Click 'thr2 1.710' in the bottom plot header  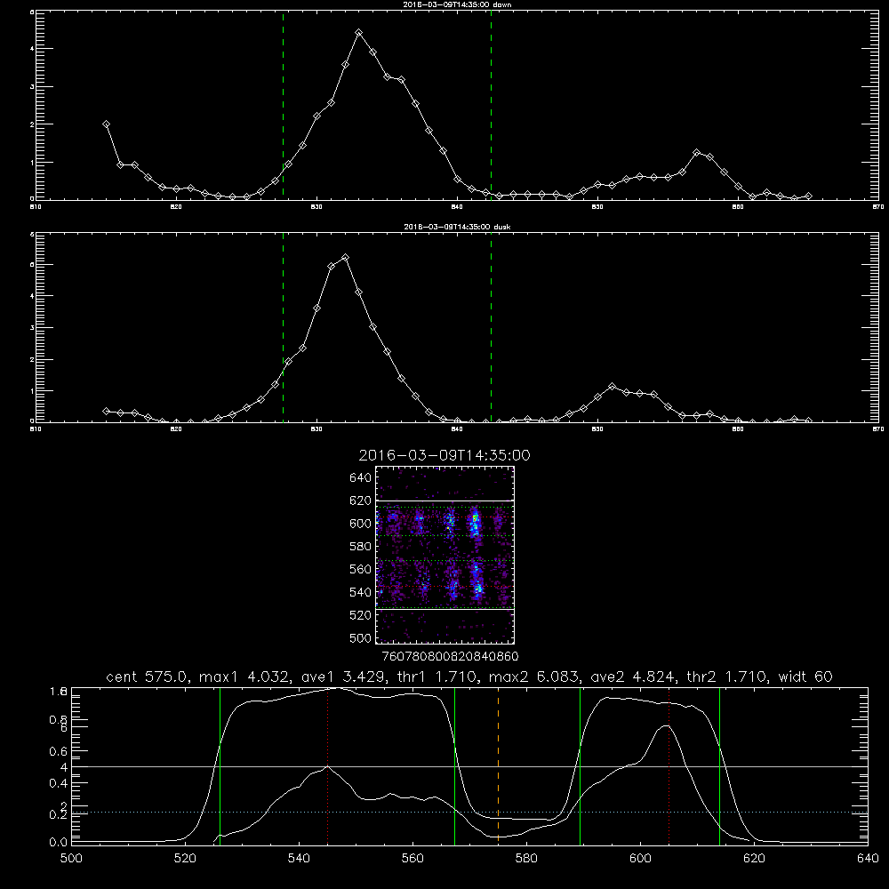(x=727, y=677)
